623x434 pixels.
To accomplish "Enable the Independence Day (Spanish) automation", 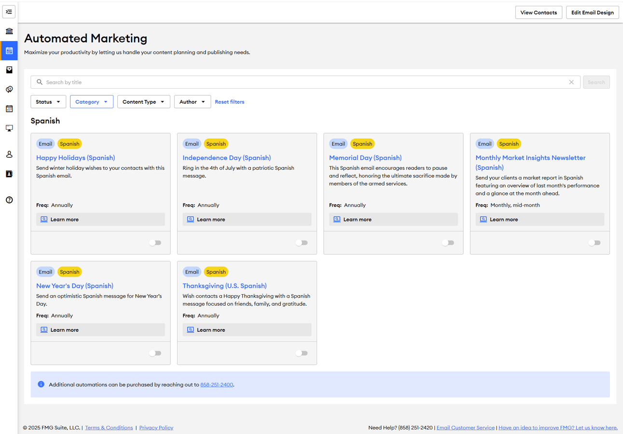I will 302,243.
